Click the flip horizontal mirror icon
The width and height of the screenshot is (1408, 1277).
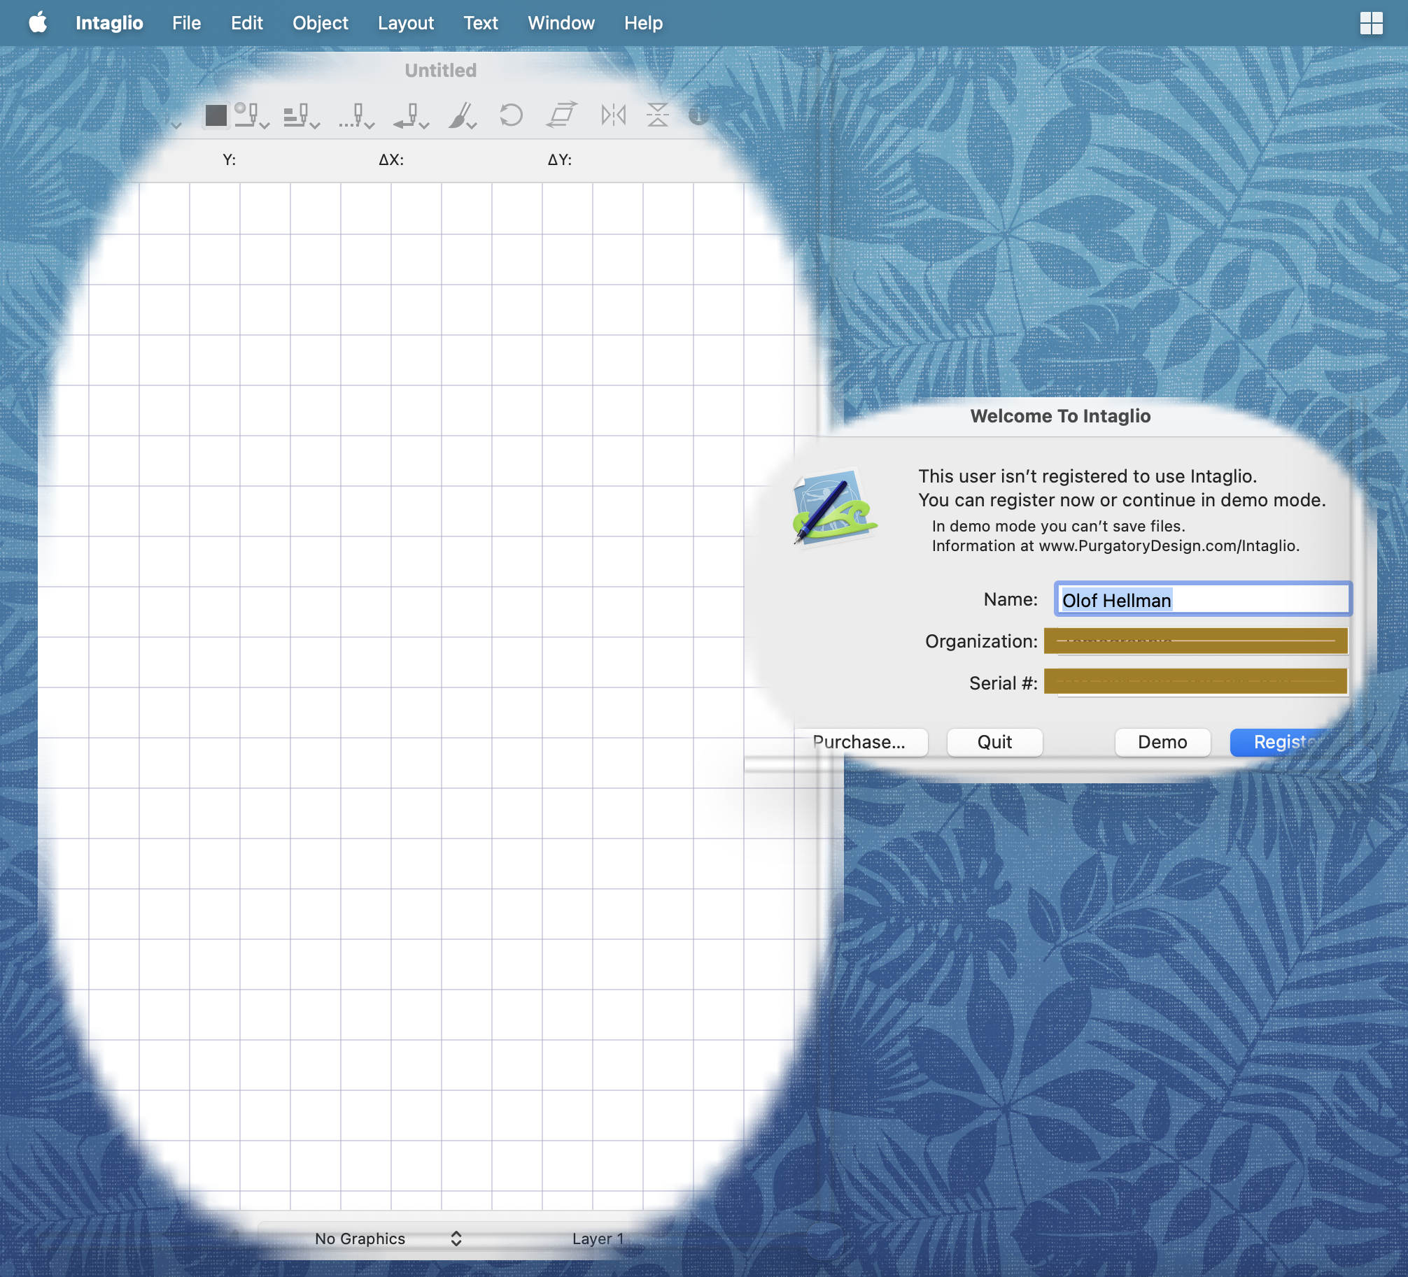pyautogui.click(x=613, y=115)
